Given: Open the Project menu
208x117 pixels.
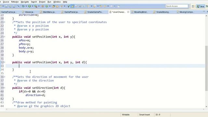Looking at the screenshot, I should [42, 2].
